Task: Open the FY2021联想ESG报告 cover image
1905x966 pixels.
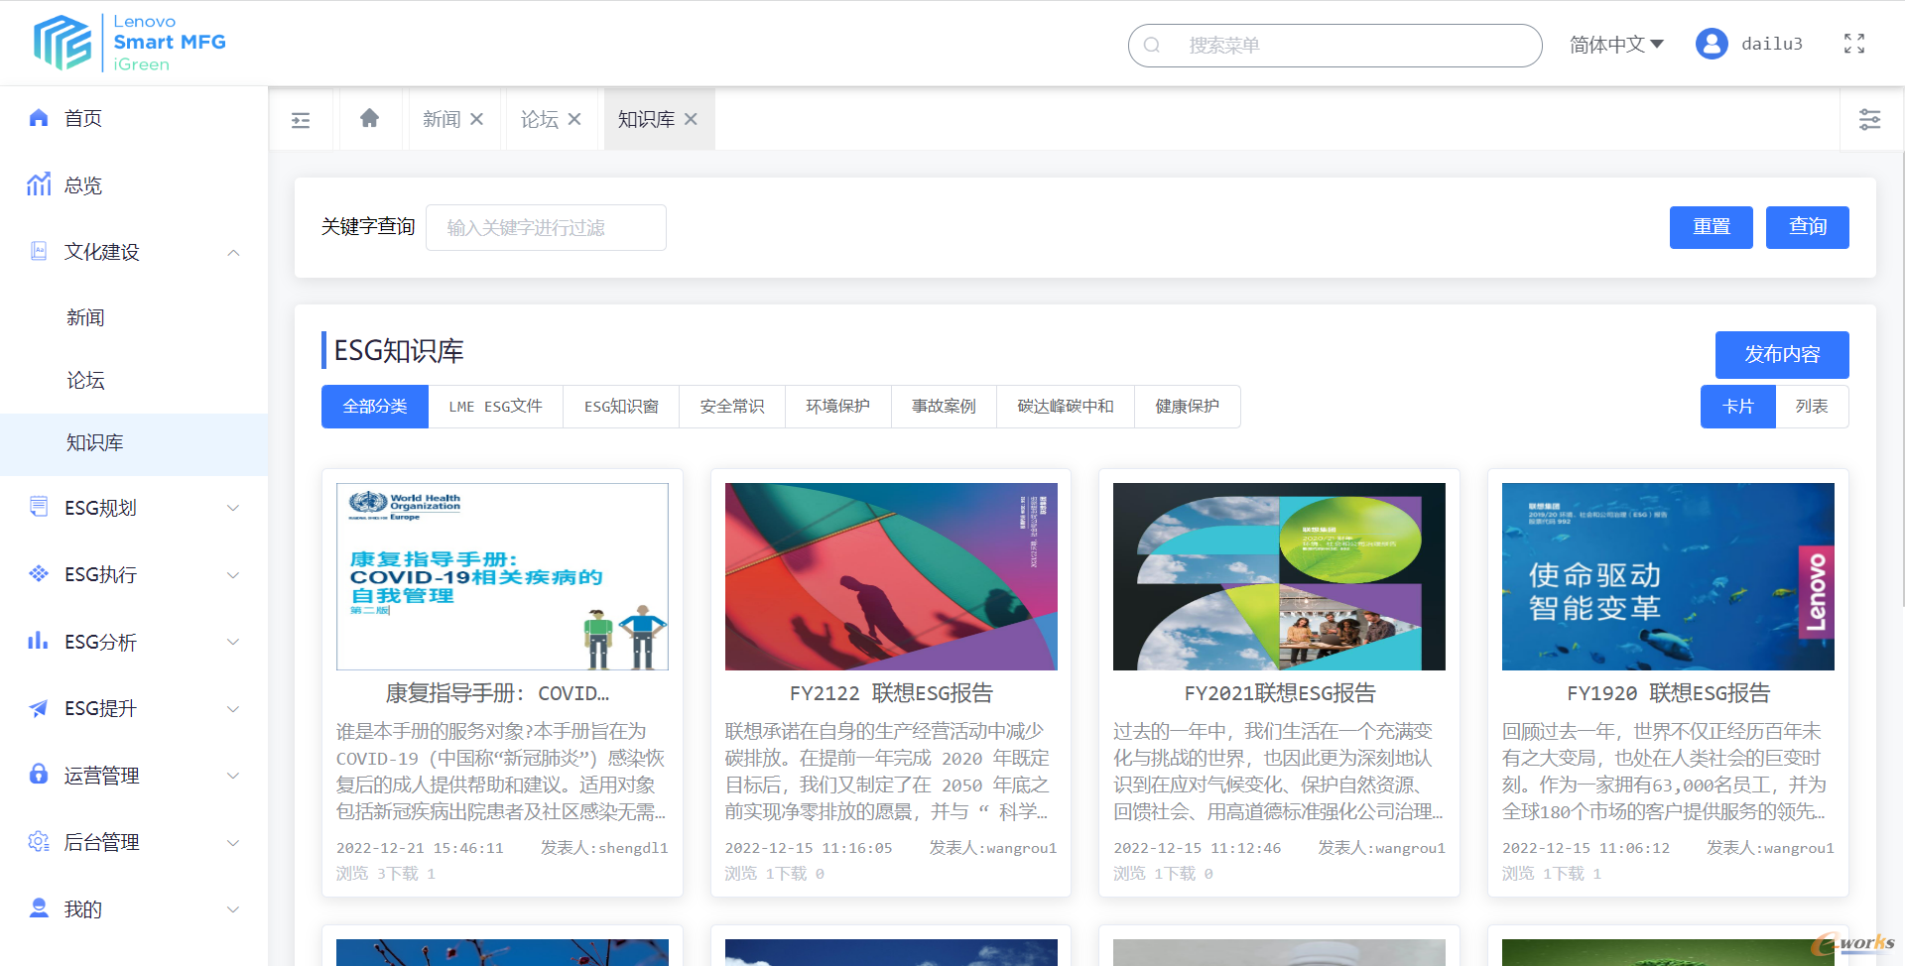Action: point(1279,576)
